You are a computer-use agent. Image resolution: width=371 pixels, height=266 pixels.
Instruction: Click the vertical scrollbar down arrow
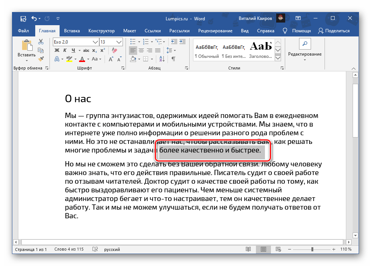[355, 236]
